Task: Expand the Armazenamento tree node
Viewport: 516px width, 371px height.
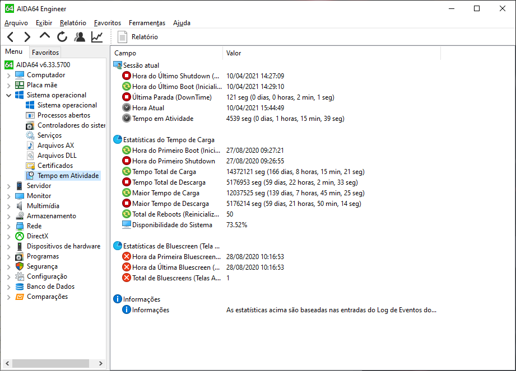Action: 8,216
